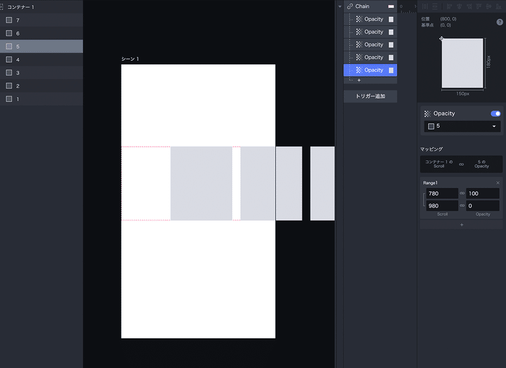Click the コンテナー 1 の Scroll mapping source
Image resolution: width=506 pixels, height=368 pixels.
pos(439,164)
